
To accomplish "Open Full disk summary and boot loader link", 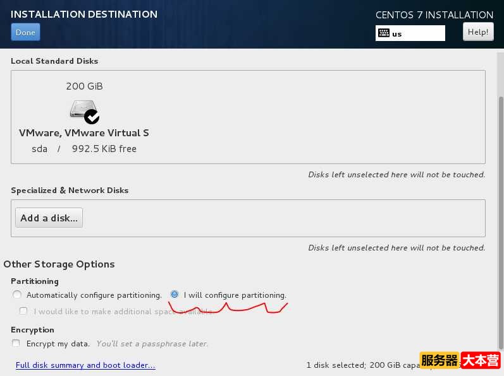I will (x=85, y=365).
